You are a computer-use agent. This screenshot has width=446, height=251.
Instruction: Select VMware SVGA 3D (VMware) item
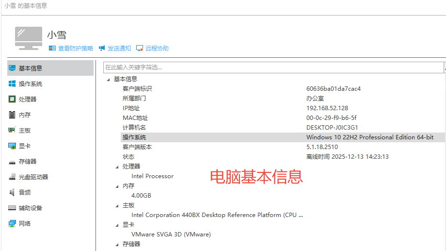tap(171, 234)
